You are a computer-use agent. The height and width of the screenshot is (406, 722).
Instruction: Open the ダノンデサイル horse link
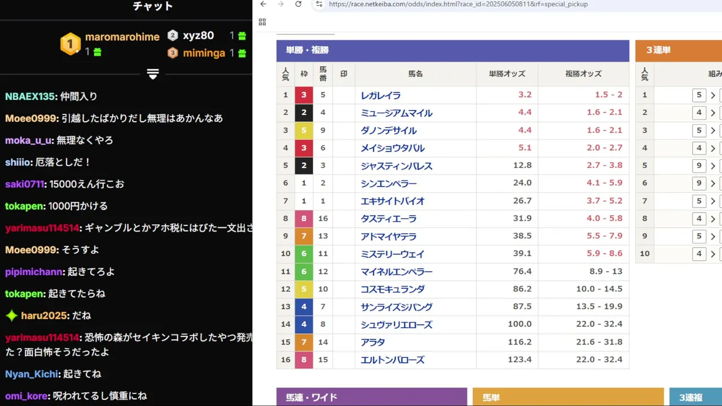(389, 130)
